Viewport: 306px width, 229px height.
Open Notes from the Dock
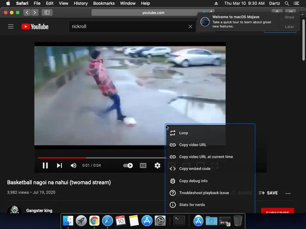(134, 221)
